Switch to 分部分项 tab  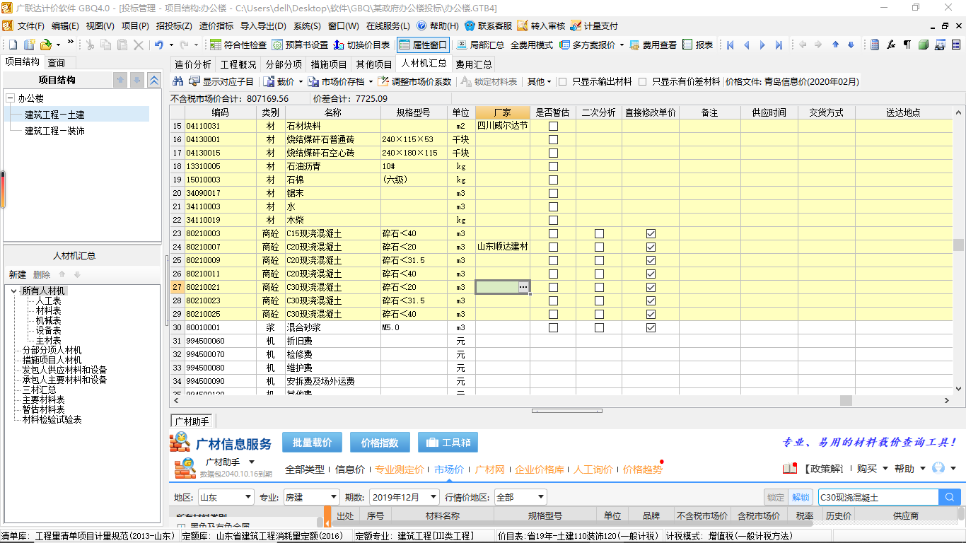pyautogui.click(x=284, y=64)
